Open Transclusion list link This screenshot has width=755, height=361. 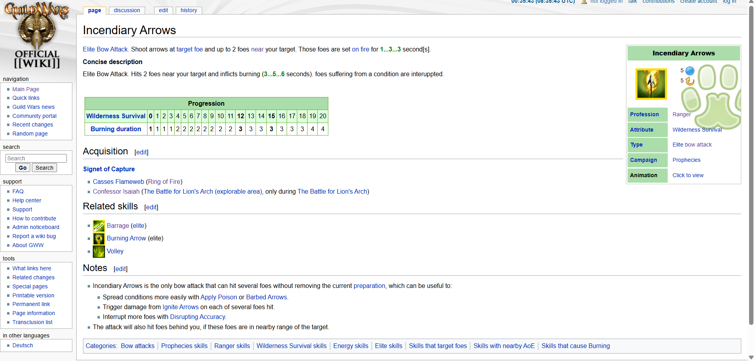[x=32, y=322]
